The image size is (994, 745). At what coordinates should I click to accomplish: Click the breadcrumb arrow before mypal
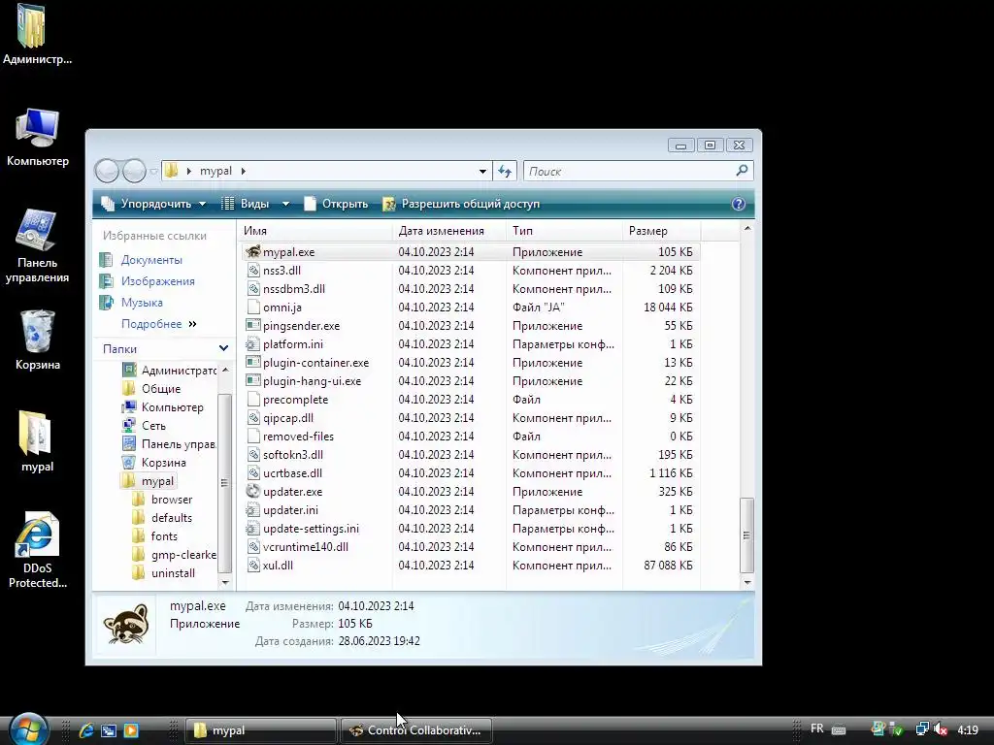pos(189,171)
